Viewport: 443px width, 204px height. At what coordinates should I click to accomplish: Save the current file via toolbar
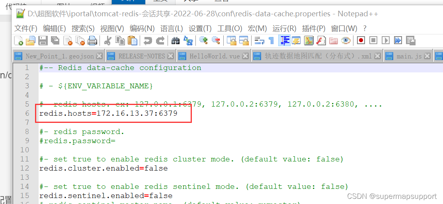43,41
